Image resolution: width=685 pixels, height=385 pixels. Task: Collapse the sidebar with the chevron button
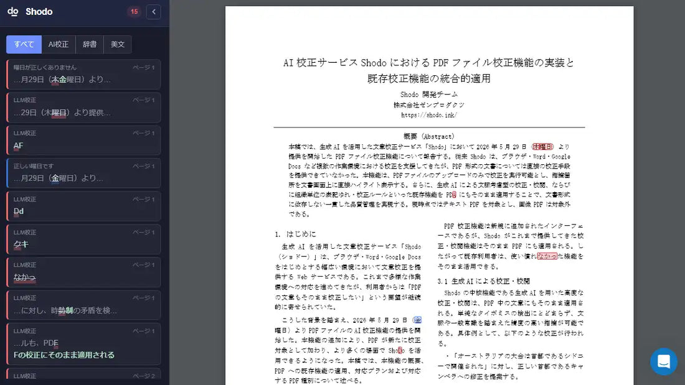pos(153,12)
